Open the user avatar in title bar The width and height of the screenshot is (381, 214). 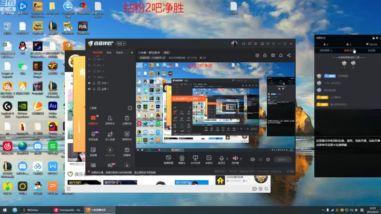coord(234,43)
